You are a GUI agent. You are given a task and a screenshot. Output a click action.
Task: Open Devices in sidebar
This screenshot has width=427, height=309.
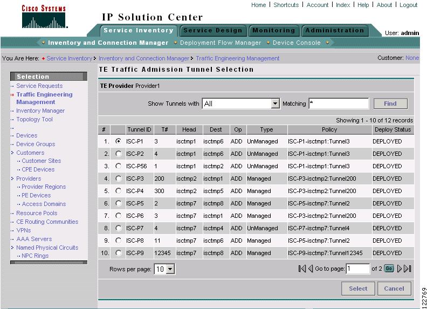tap(27, 135)
